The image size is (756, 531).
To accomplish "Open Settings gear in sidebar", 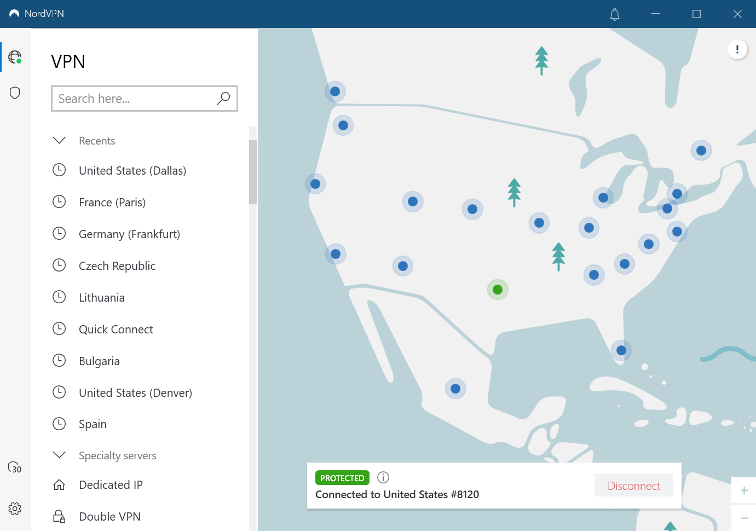I will [x=15, y=509].
